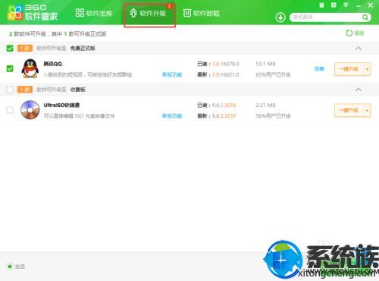Click the 360 软件管家 logo
379x281 pixels.
tap(33, 12)
